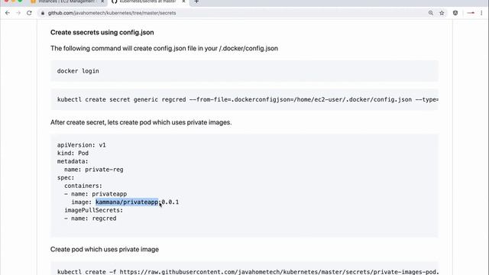
Task: Reload the GitHub page
Action: [29, 13]
